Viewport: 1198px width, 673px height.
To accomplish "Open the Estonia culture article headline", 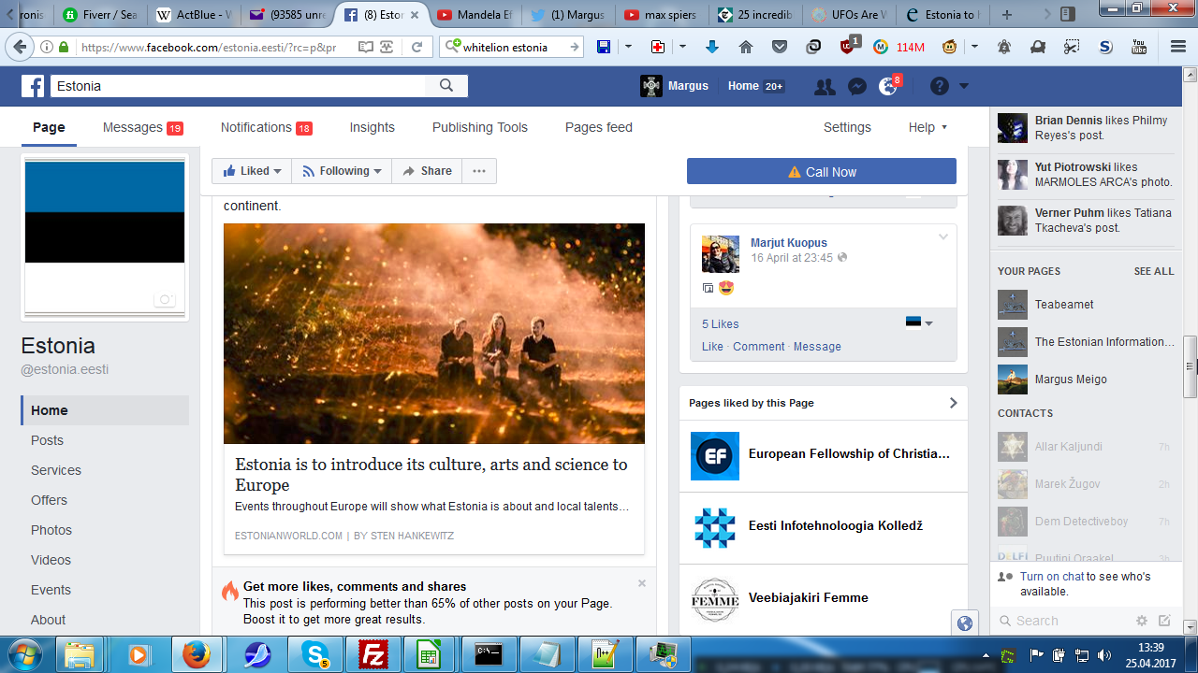I will [x=431, y=475].
